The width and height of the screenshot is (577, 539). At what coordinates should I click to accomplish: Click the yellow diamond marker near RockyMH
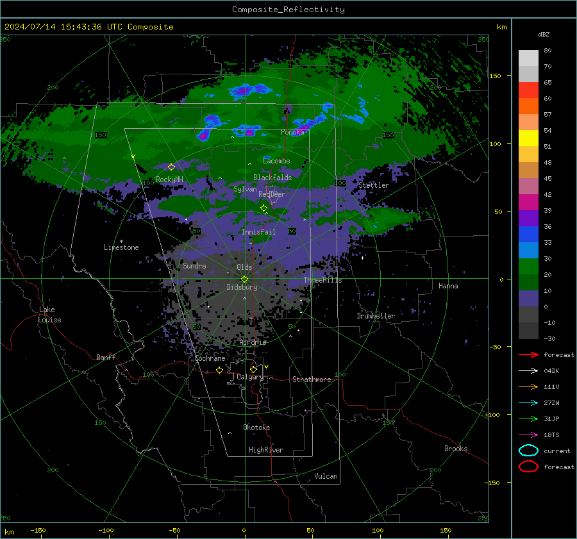pyautogui.click(x=171, y=167)
